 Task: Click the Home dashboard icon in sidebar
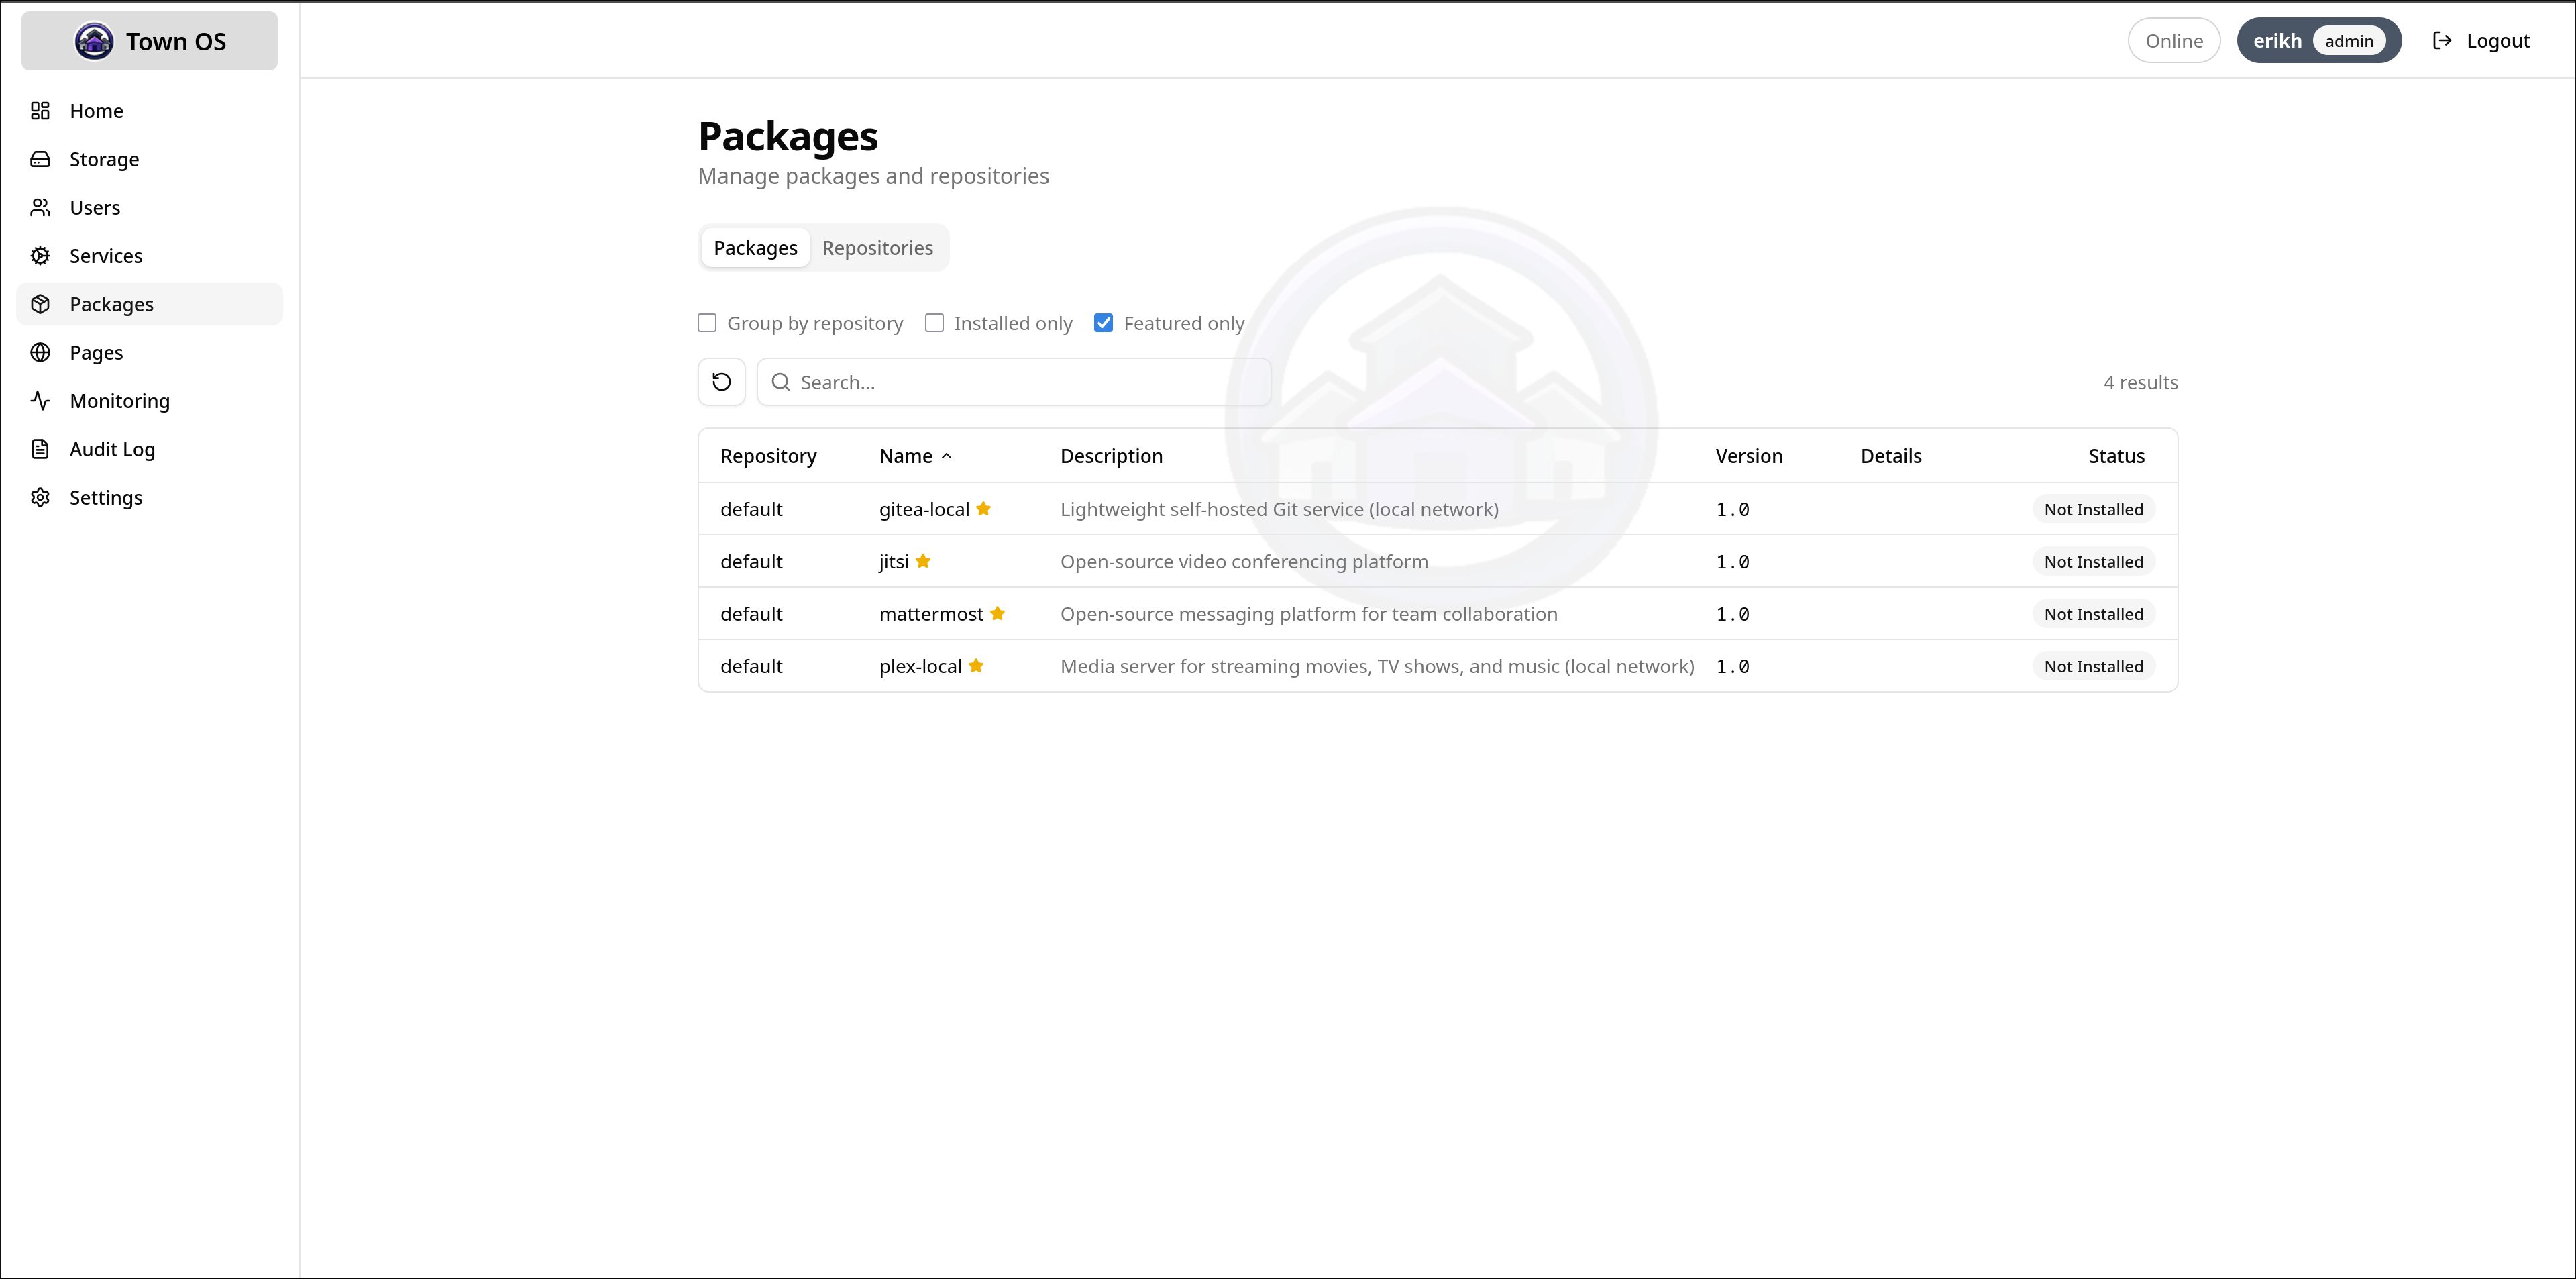pos(41,110)
